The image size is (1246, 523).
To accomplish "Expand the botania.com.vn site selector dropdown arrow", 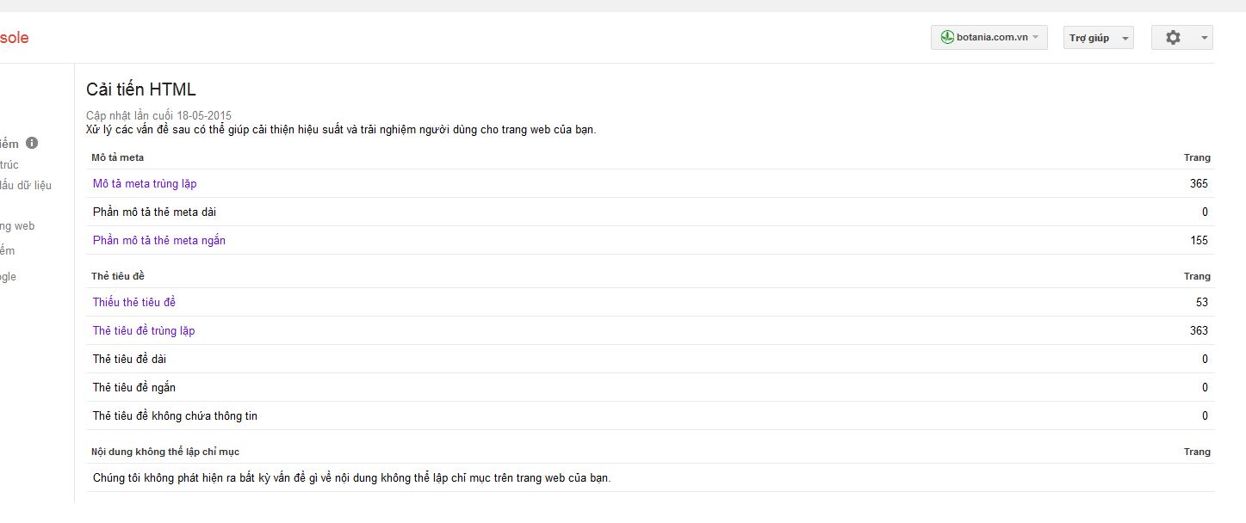I will click(x=1035, y=38).
